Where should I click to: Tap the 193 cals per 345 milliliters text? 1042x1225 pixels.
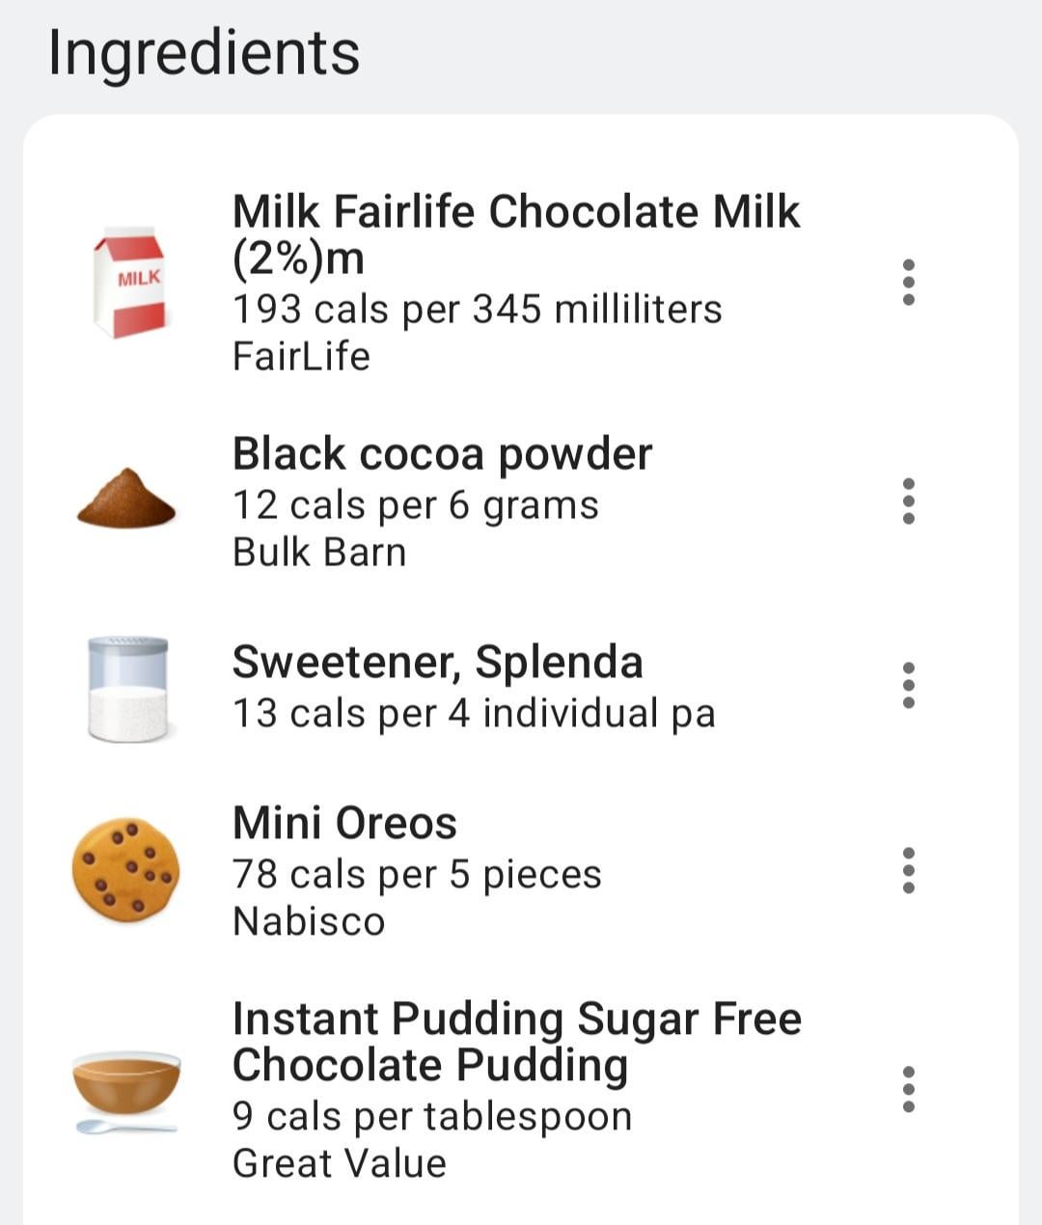click(477, 310)
